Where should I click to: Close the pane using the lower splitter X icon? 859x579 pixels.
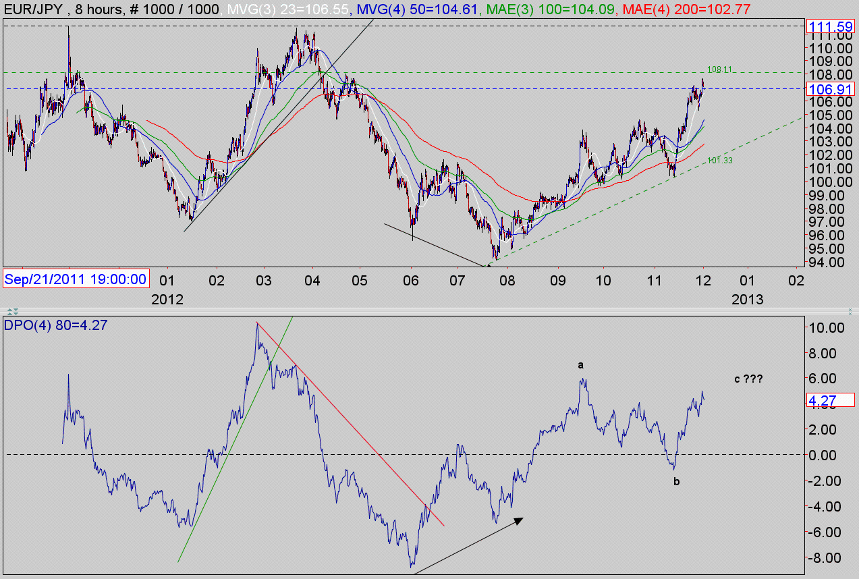850,314
